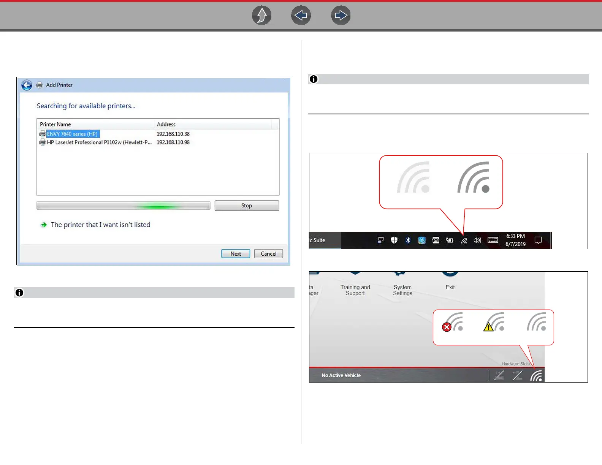Open the touch keyboard tray icon
Viewport: 602px width, 465px height.
(493, 240)
